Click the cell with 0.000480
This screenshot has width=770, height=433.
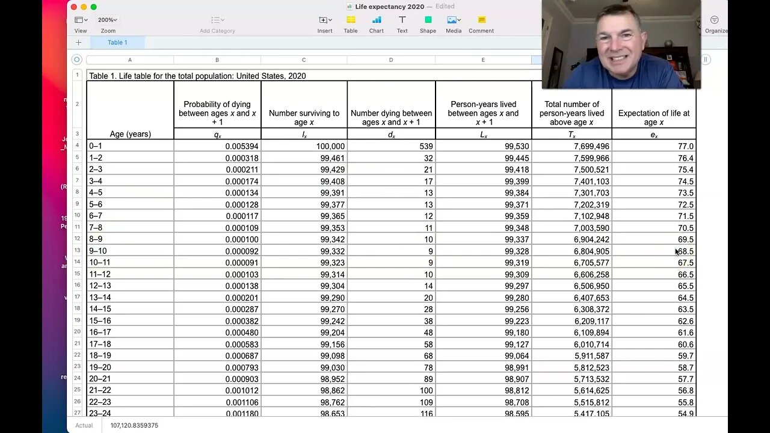217,333
